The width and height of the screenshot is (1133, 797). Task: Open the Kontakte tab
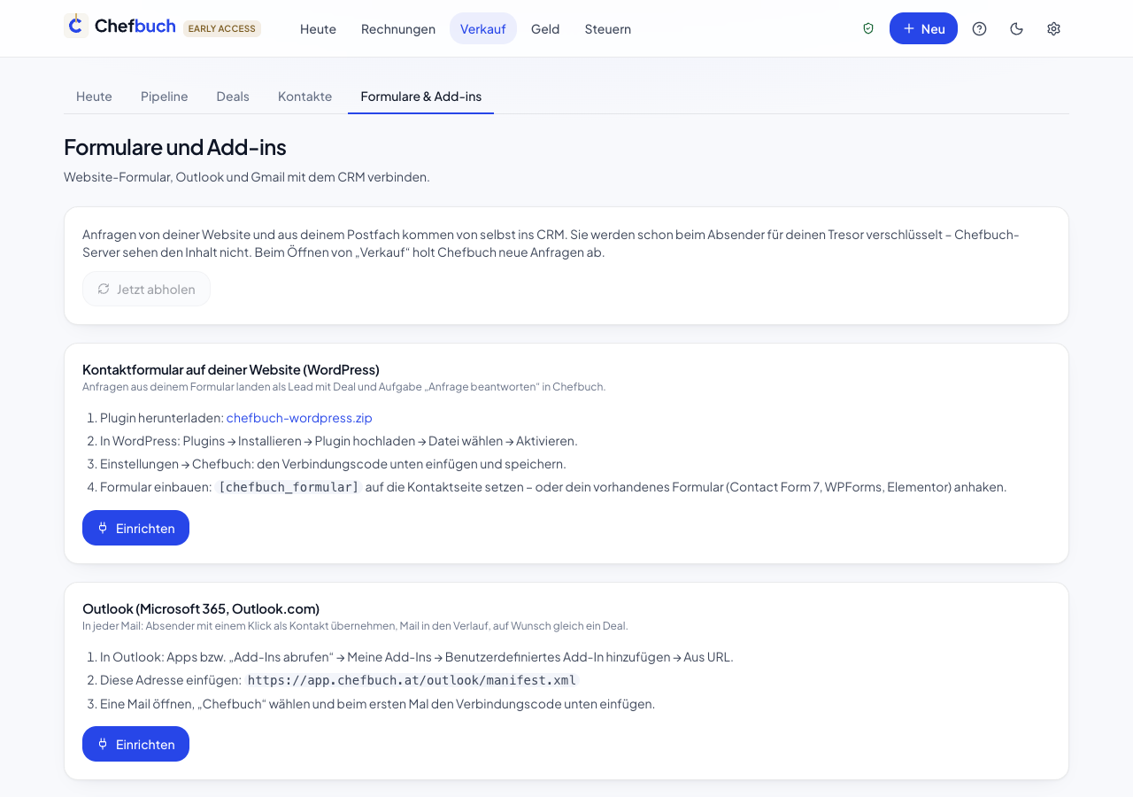pos(305,96)
